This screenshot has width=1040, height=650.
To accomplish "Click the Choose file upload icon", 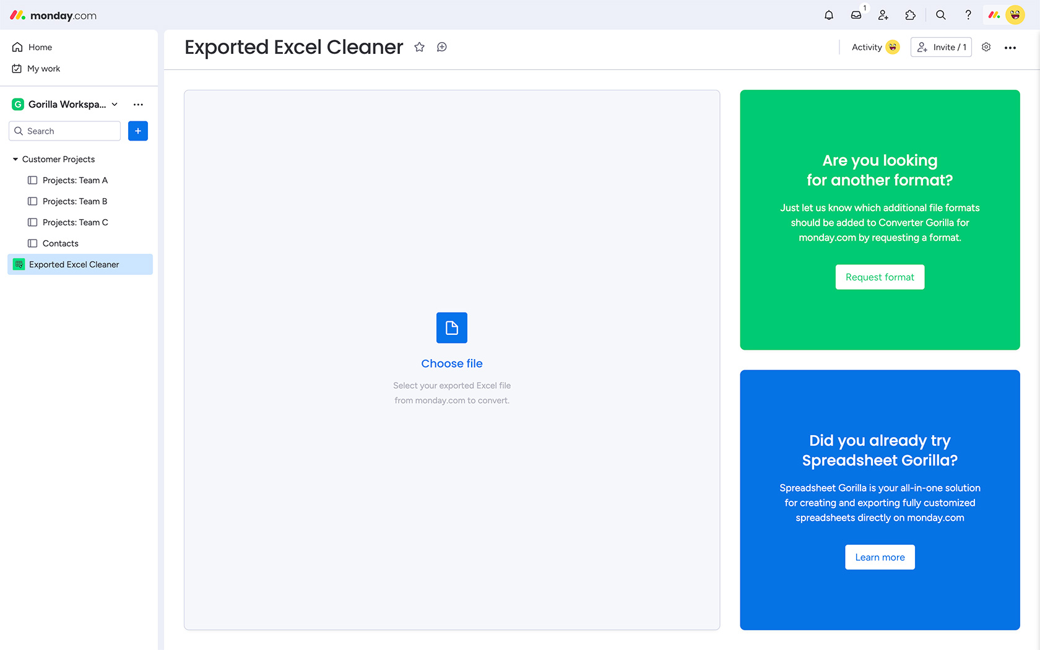I will 452,327.
